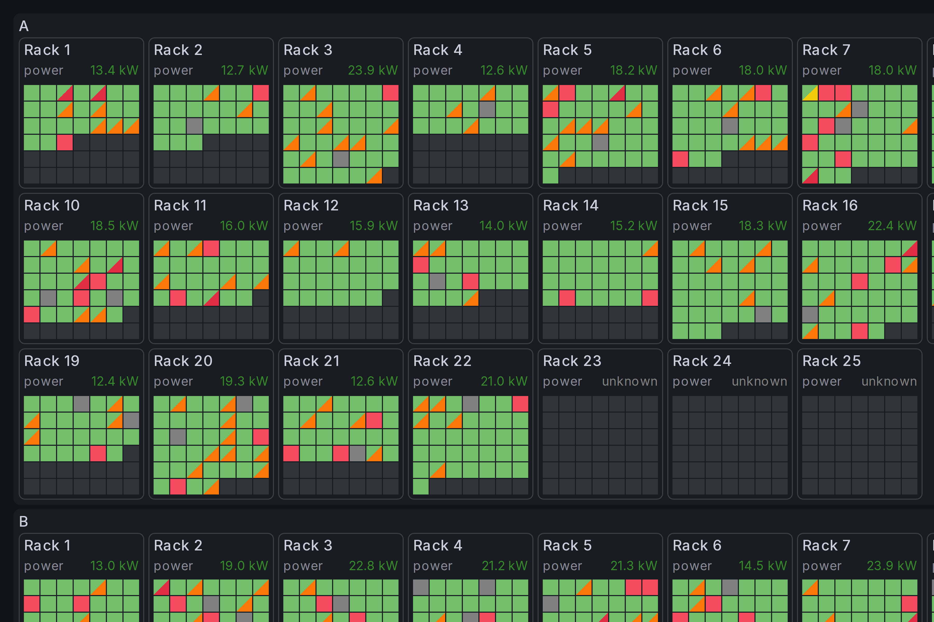
Task: Select the 21.2 kW power value
Action: coord(505,566)
